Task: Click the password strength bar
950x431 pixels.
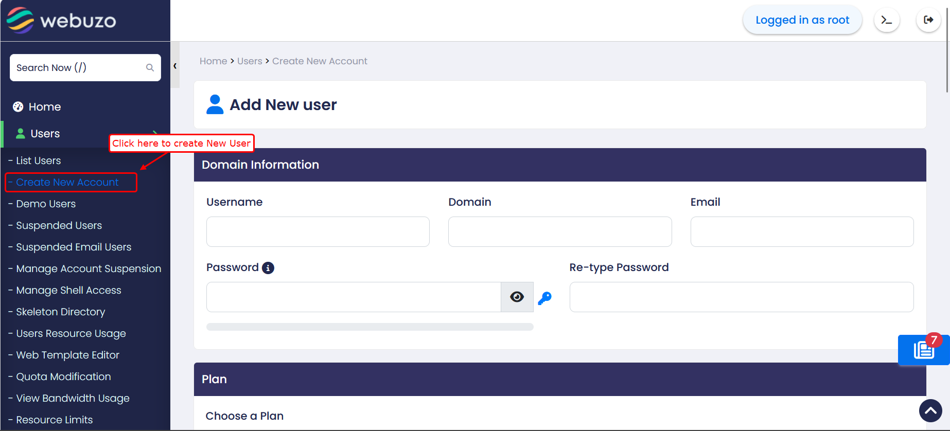Action: point(370,327)
